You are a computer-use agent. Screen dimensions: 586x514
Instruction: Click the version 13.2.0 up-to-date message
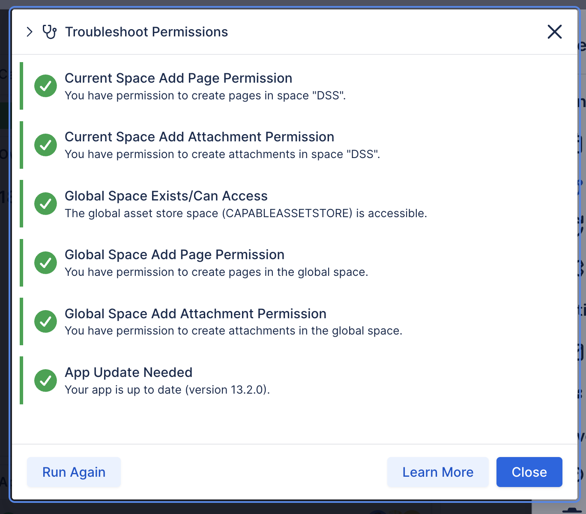click(167, 390)
